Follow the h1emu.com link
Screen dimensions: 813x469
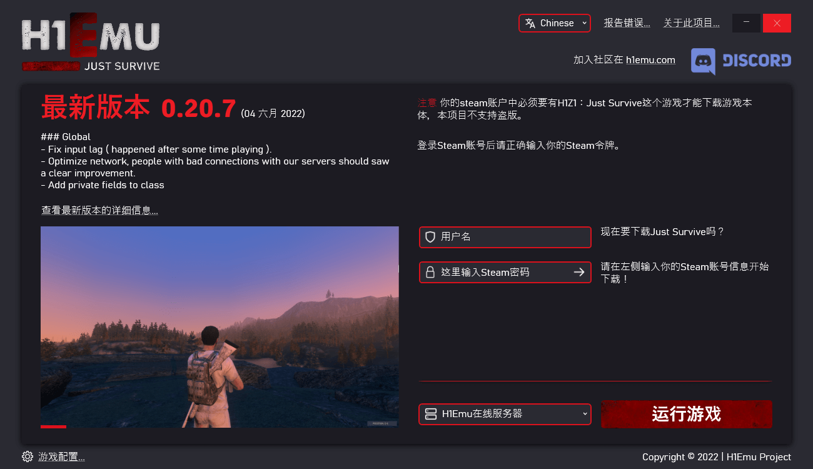[650, 60]
